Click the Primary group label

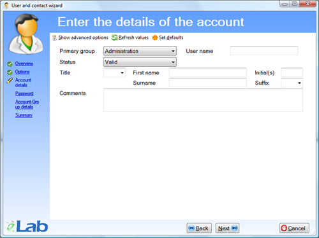[x=77, y=51]
